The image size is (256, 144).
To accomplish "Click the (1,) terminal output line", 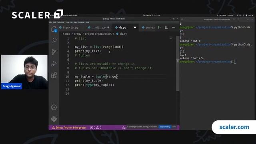I will pyautogui.click(x=183, y=55).
